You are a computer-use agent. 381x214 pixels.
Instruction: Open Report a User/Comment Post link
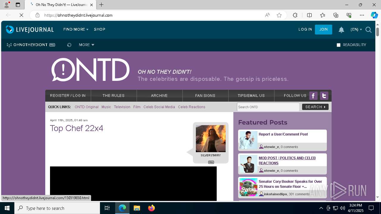pyautogui.click(x=283, y=134)
